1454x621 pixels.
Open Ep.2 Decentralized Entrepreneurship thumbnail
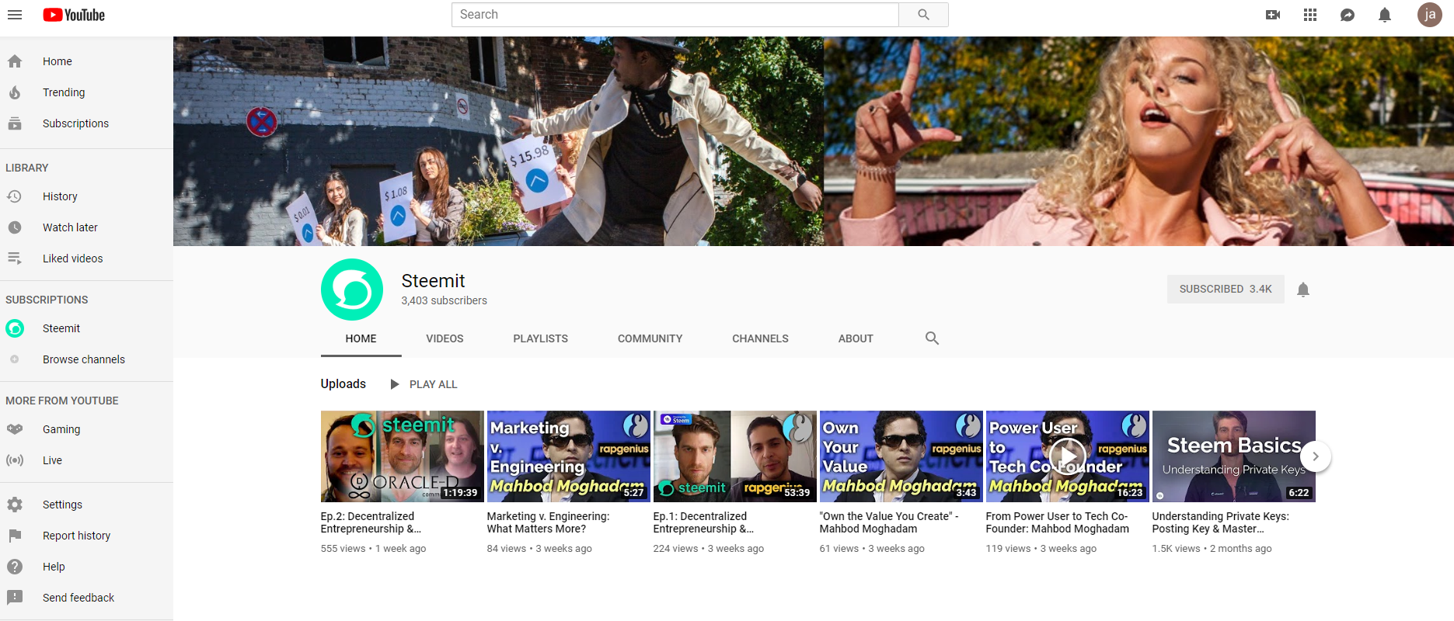[x=402, y=456]
